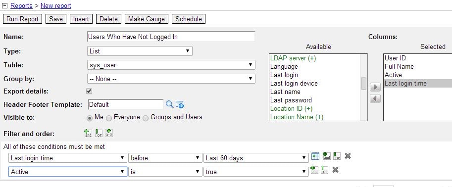Image resolution: width=452 pixels, height=187 pixels.
Task: Add OR condition from Filter and order row
Action: click(x=99, y=133)
